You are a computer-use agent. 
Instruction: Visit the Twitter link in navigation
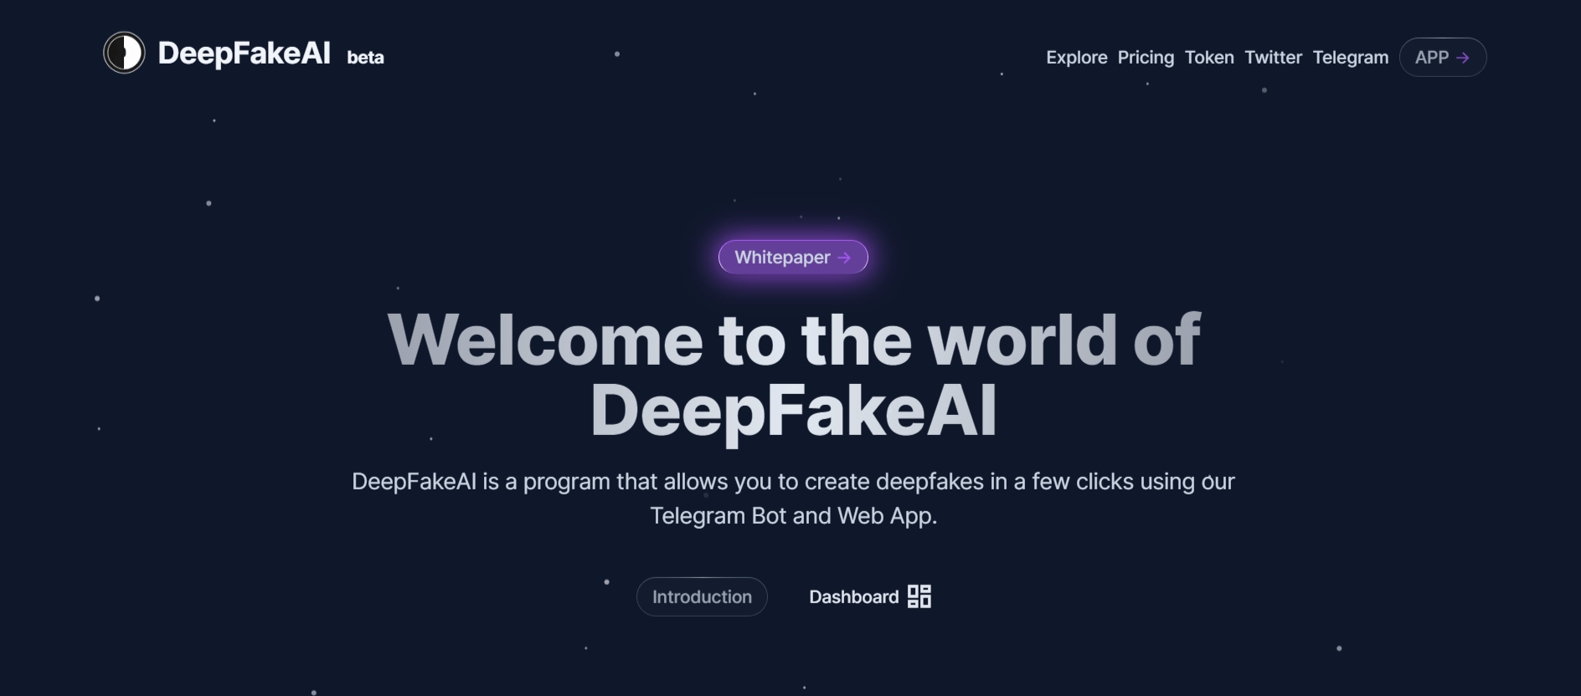(1273, 58)
